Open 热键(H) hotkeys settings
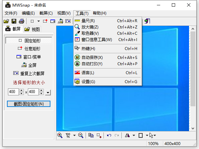Screen dimensions: 199x149 pyautogui.click(x=107, y=49)
